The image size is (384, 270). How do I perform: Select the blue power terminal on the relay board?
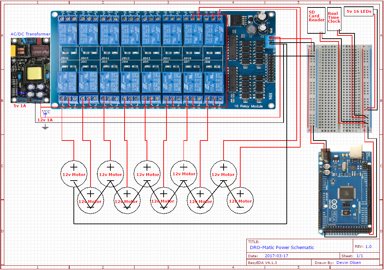[271, 41]
